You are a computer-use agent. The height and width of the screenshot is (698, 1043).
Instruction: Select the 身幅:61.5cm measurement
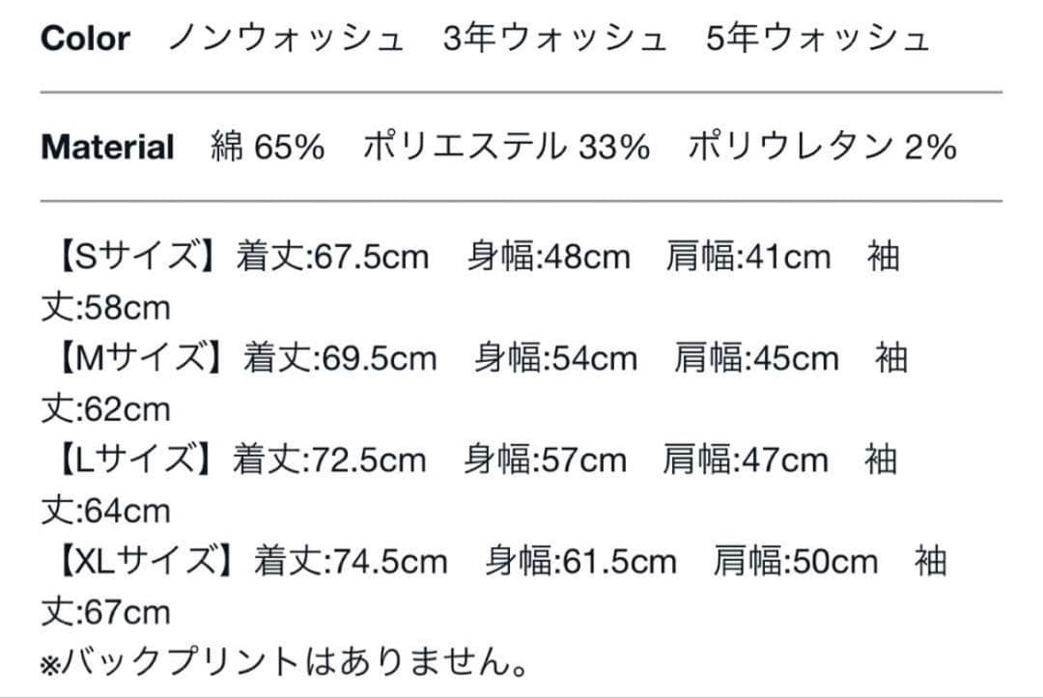580,562
